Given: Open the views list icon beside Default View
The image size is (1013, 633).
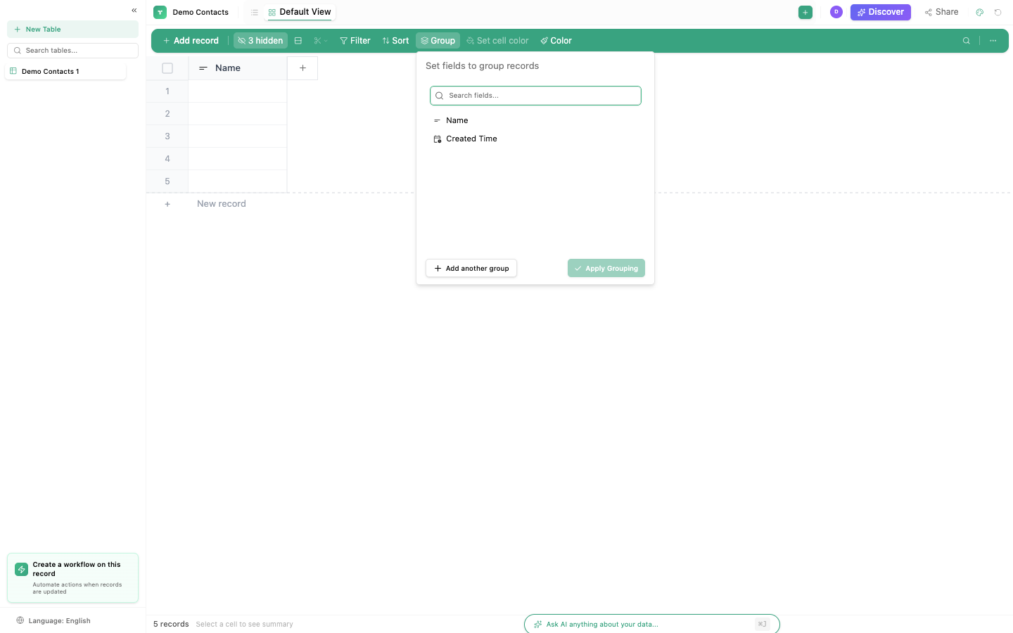Looking at the screenshot, I should (255, 13).
